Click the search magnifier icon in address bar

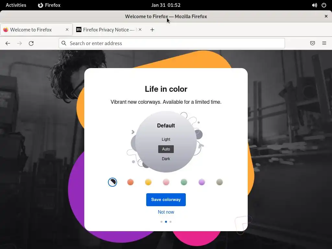coord(64,43)
